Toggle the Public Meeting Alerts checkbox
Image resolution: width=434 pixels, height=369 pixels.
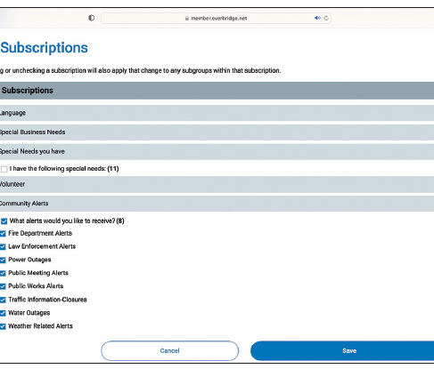(3, 273)
